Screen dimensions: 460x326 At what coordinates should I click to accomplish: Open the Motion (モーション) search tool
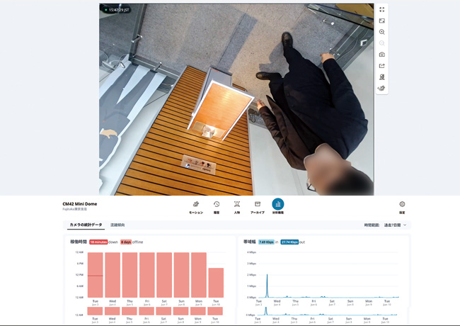(196, 206)
